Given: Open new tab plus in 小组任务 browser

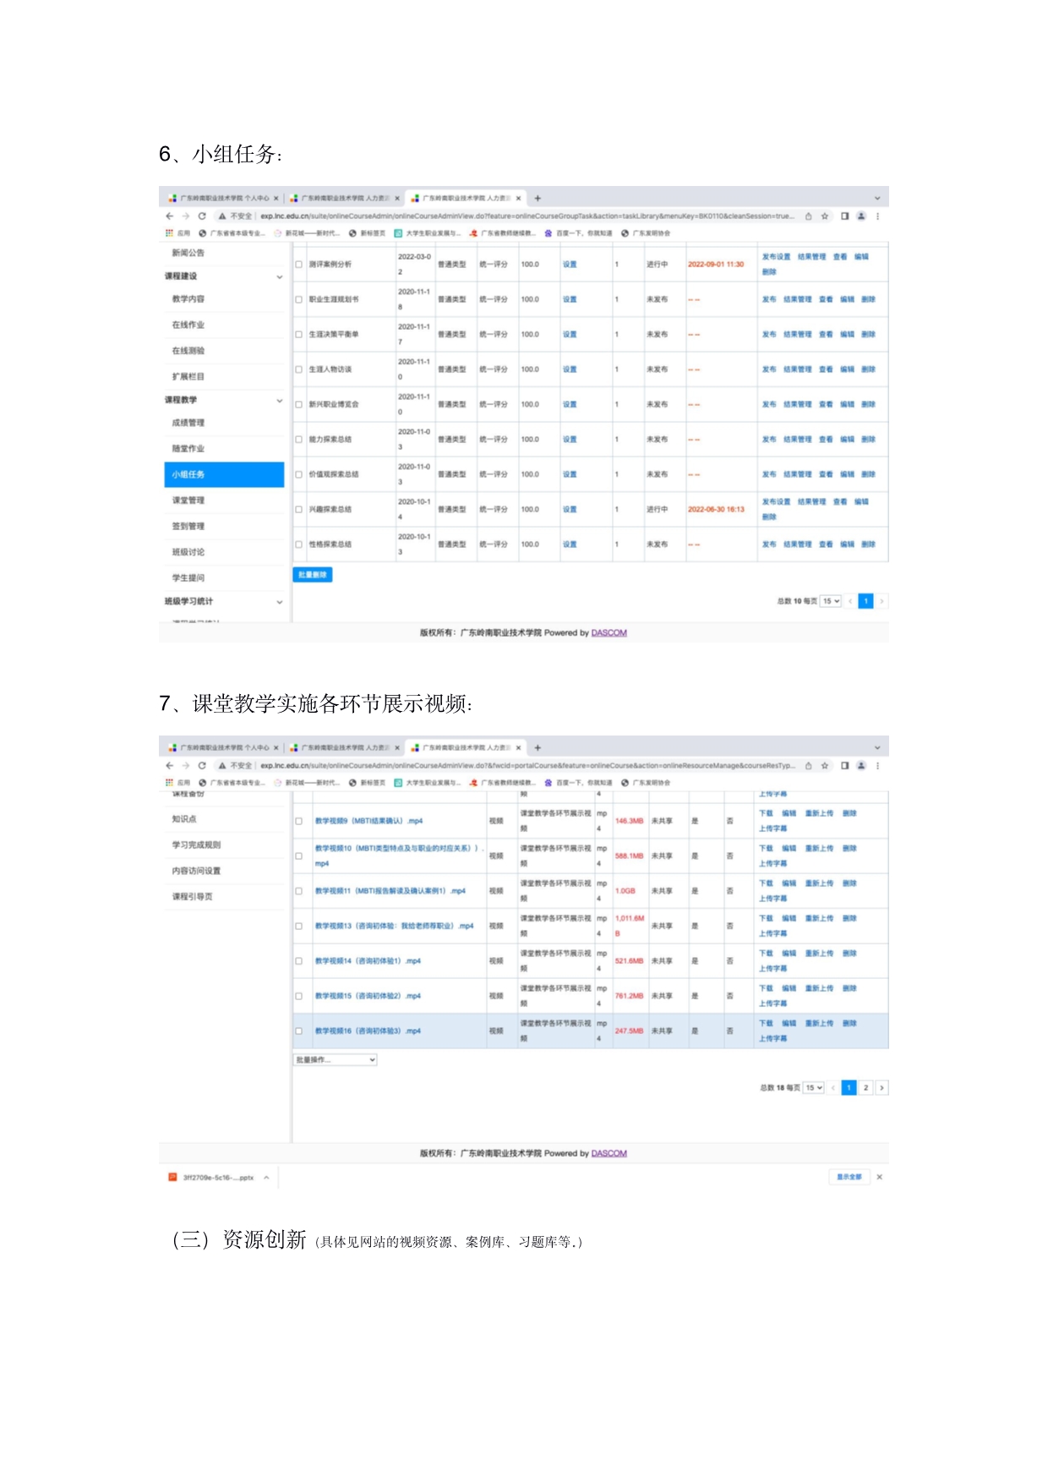Looking at the screenshot, I should tap(538, 199).
